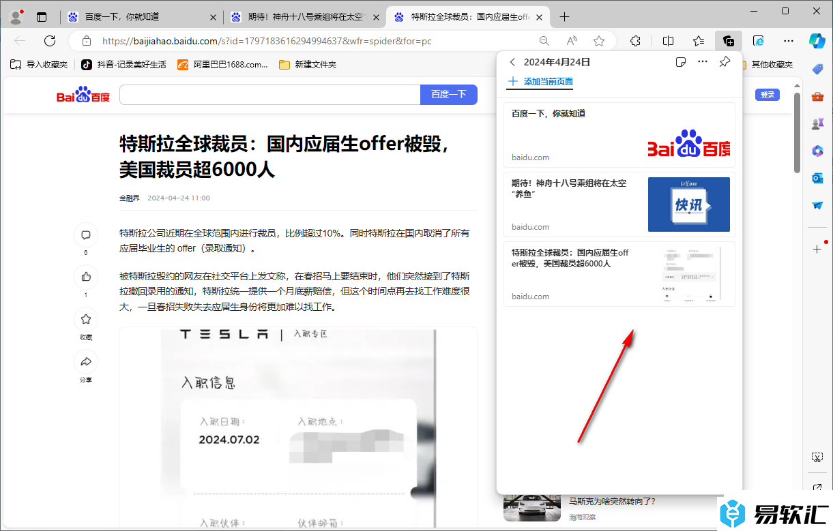Open the sidebar paper plane Drop icon
Image resolution: width=833 pixels, height=531 pixels.
point(817,205)
